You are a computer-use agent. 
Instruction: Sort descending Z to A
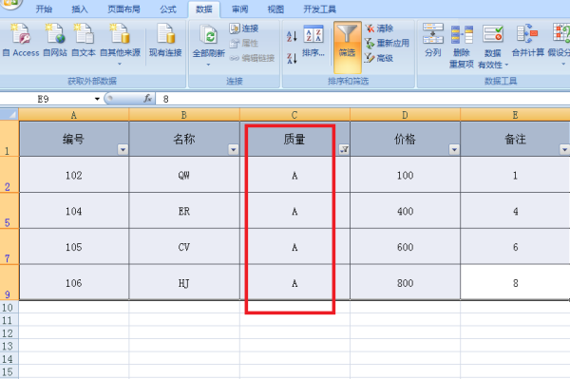292,58
